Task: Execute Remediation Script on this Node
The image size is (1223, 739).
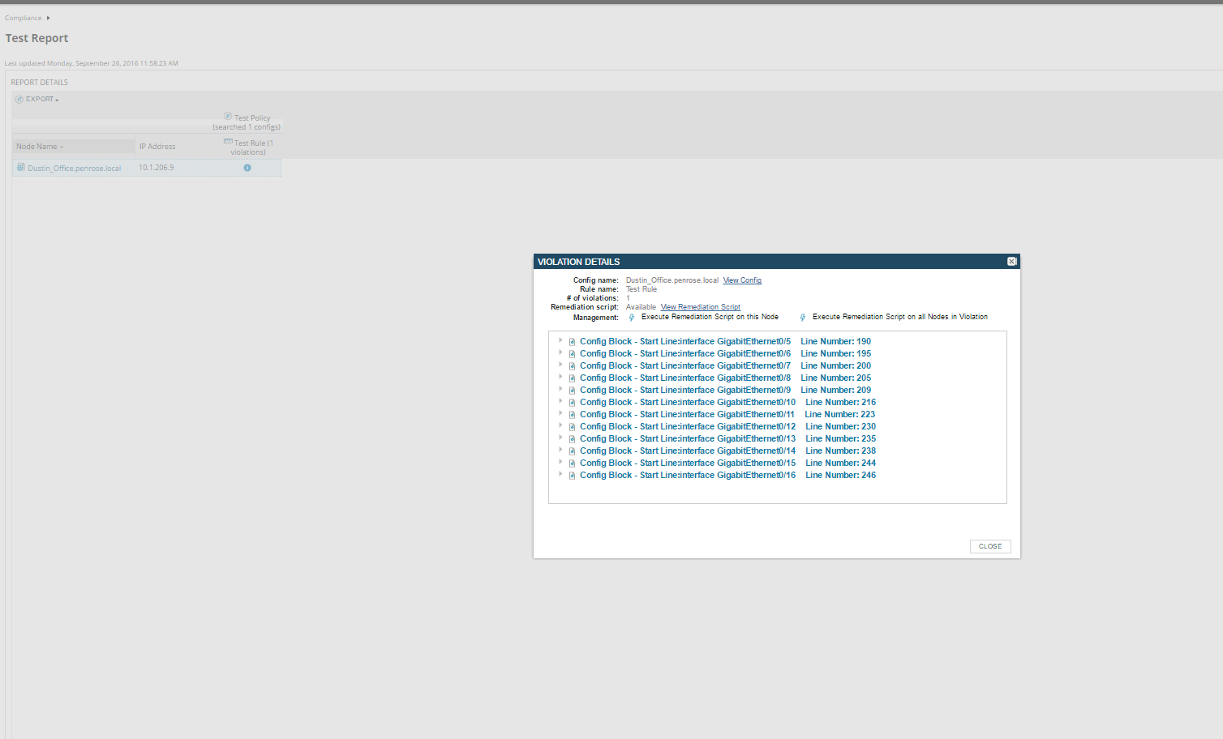Action: tap(710, 317)
